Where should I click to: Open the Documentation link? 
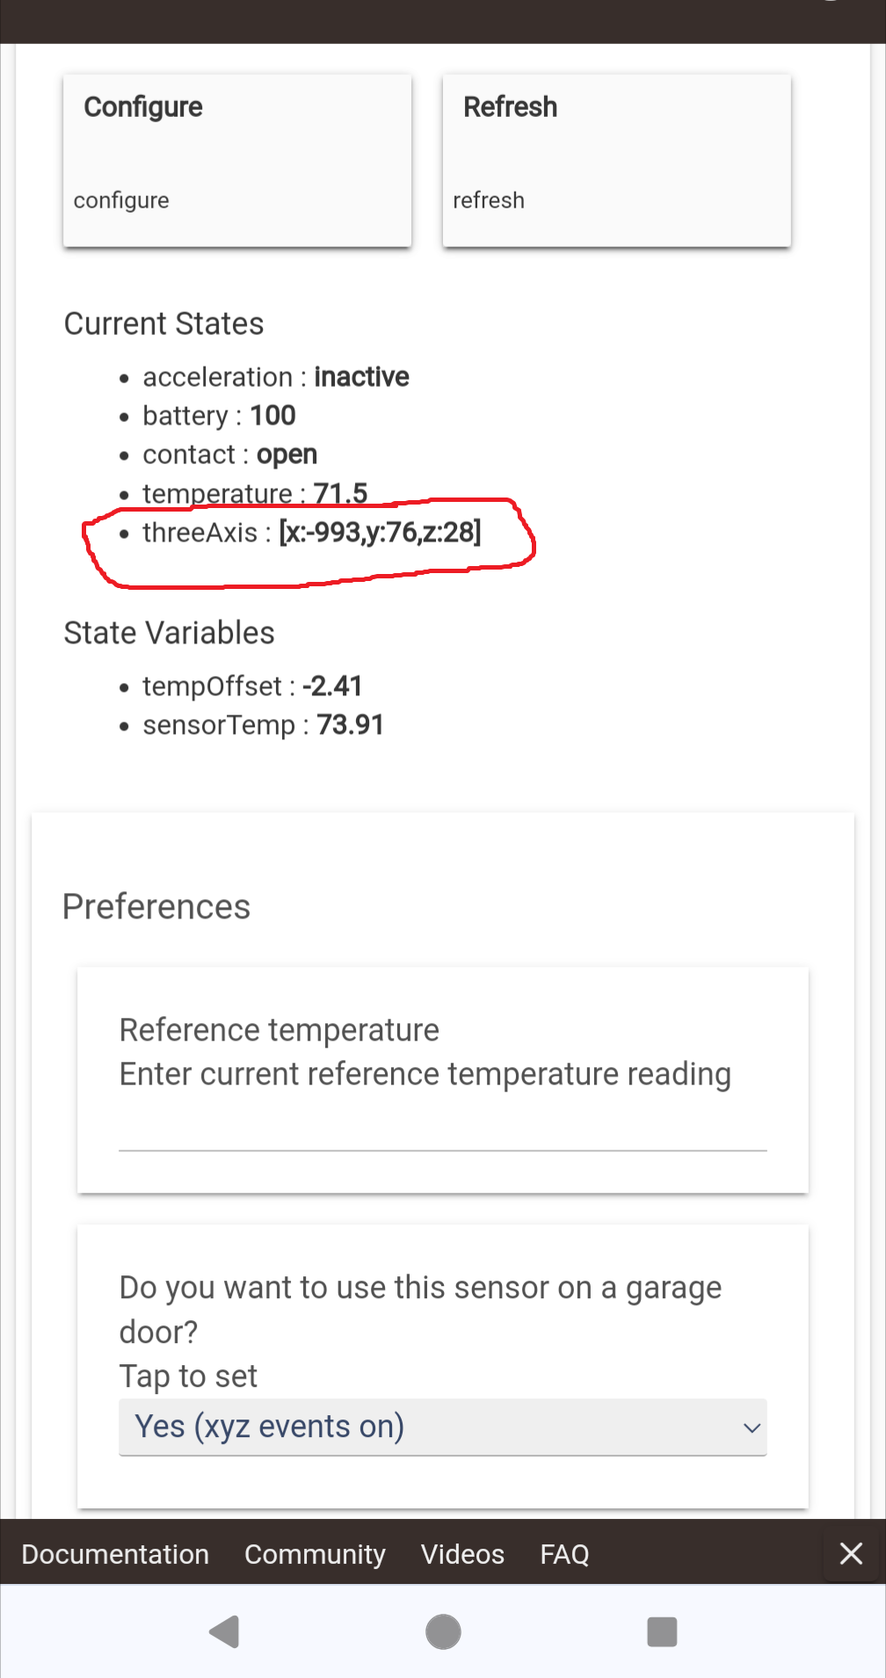tap(115, 1554)
